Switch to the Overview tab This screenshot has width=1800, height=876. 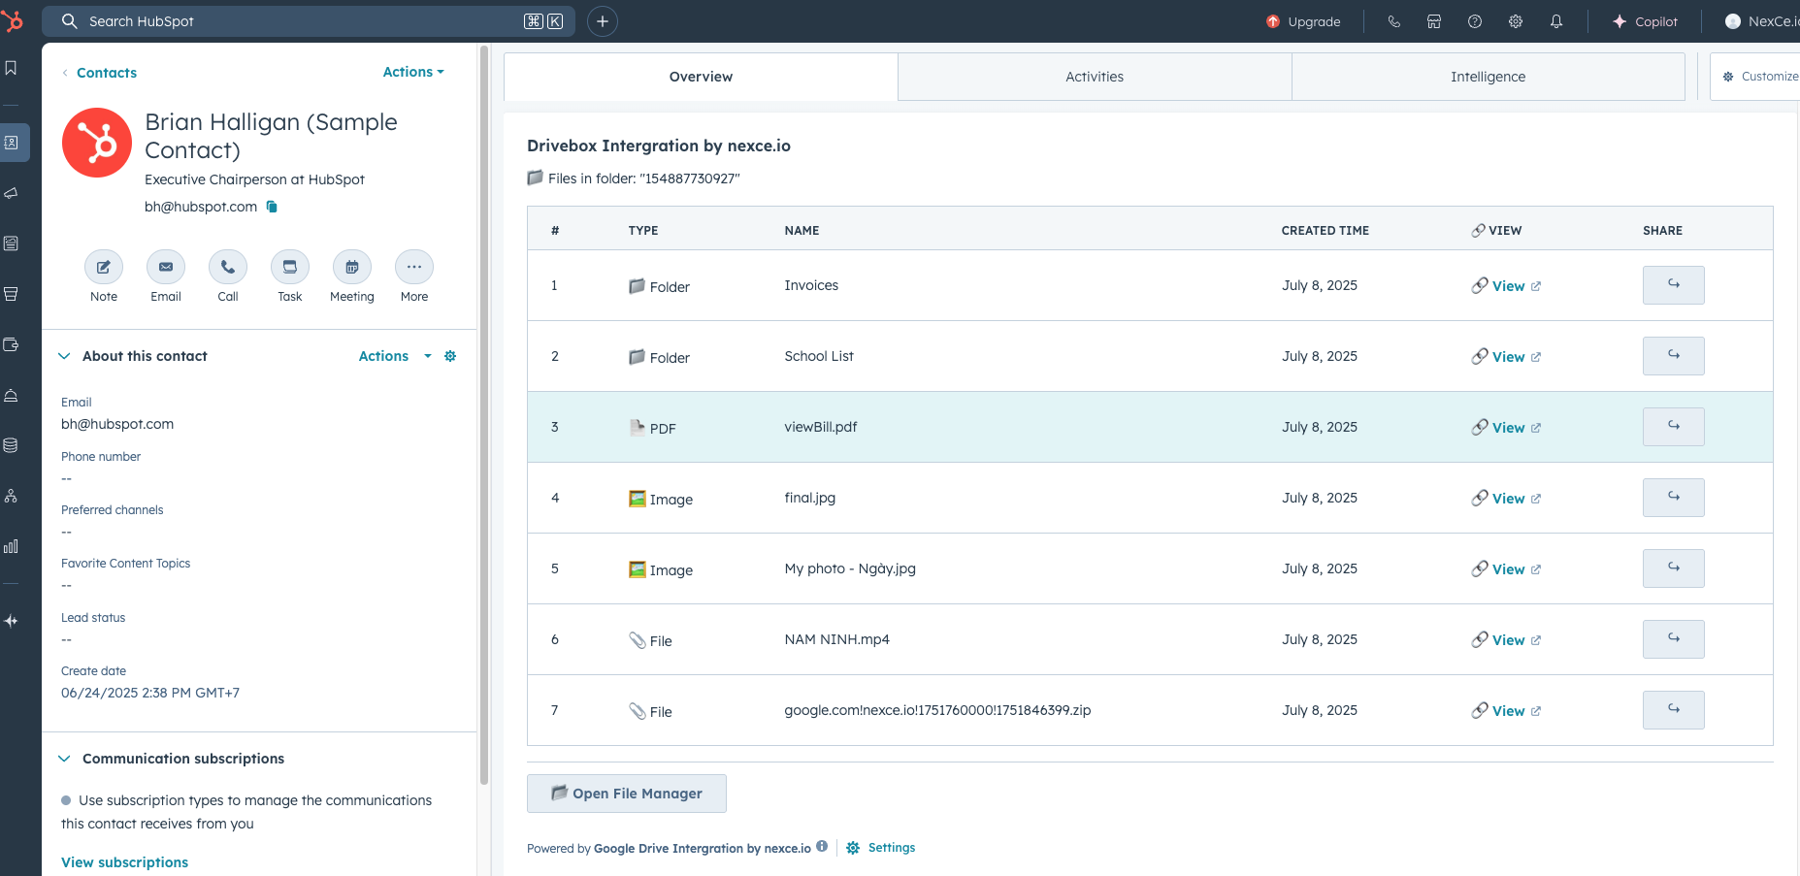701,77
